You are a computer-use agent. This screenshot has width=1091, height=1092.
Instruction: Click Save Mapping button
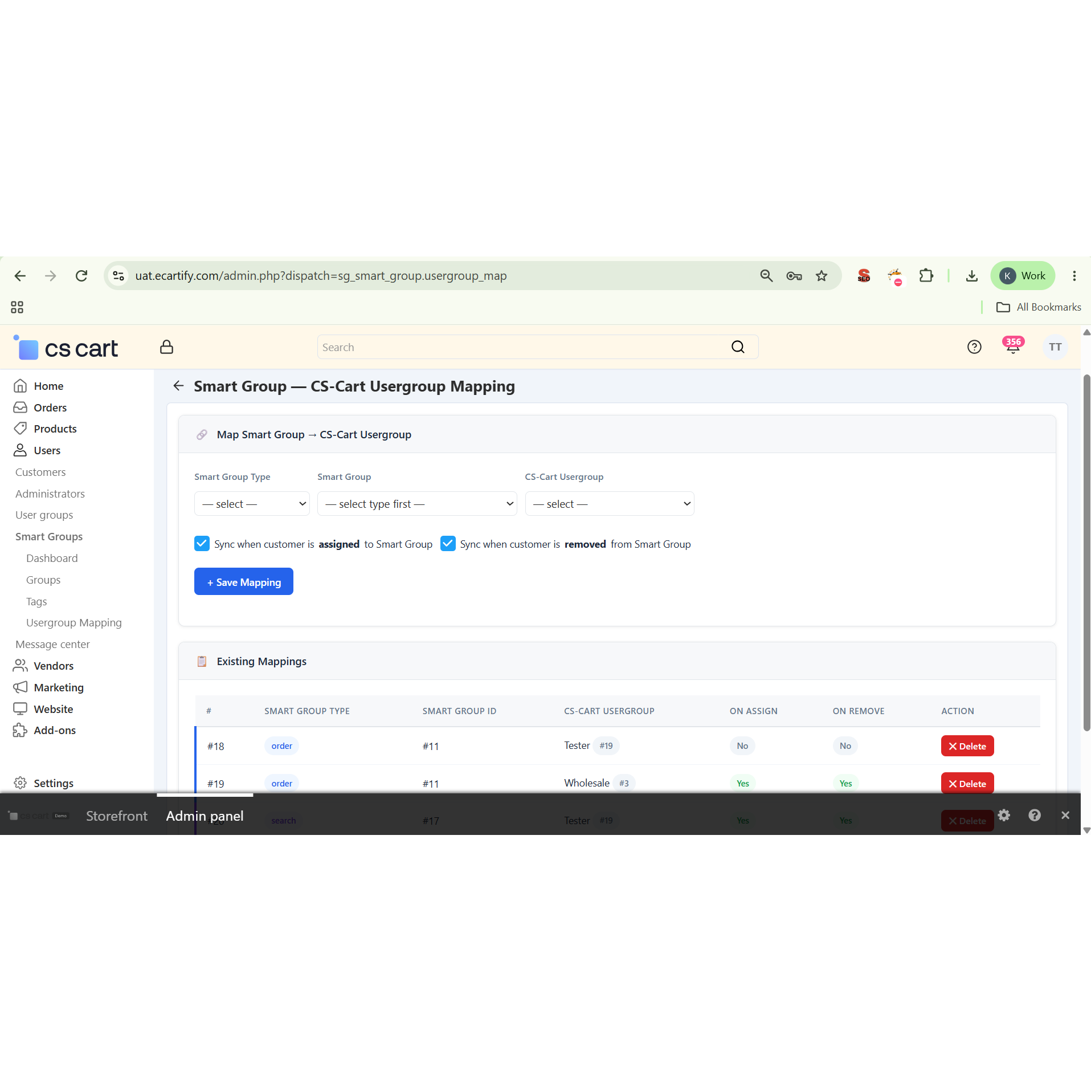(244, 581)
